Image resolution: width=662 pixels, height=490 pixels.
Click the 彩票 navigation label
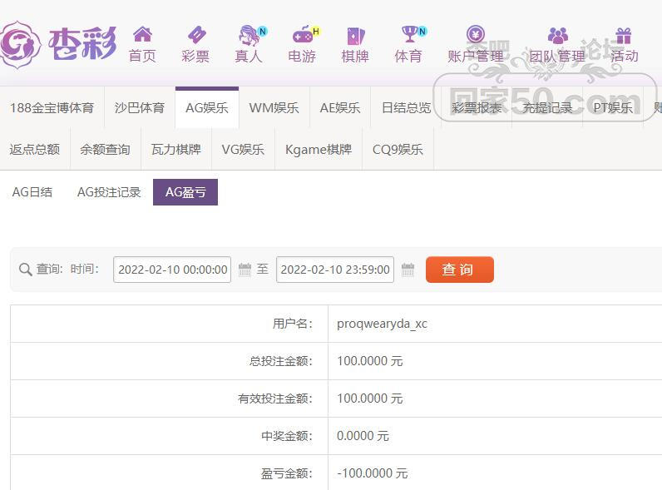pos(195,56)
